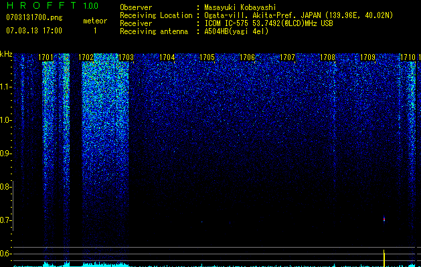This screenshot has height=267, width=421.
Task: Click the ICOM IC-575 receiver text
Action: tap(268, 23)
